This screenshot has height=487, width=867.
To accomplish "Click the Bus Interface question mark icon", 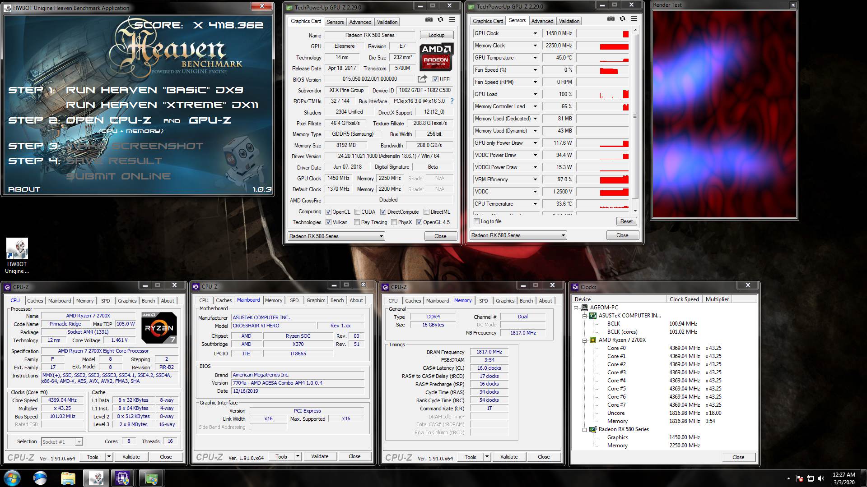I will (x=452, y=101).
